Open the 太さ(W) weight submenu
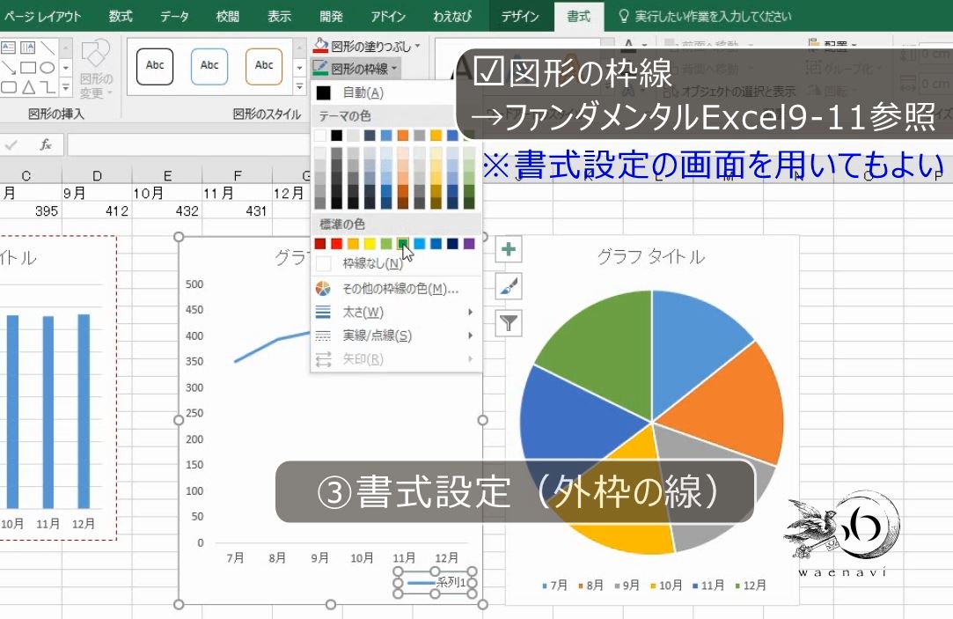 pos(395,313)
